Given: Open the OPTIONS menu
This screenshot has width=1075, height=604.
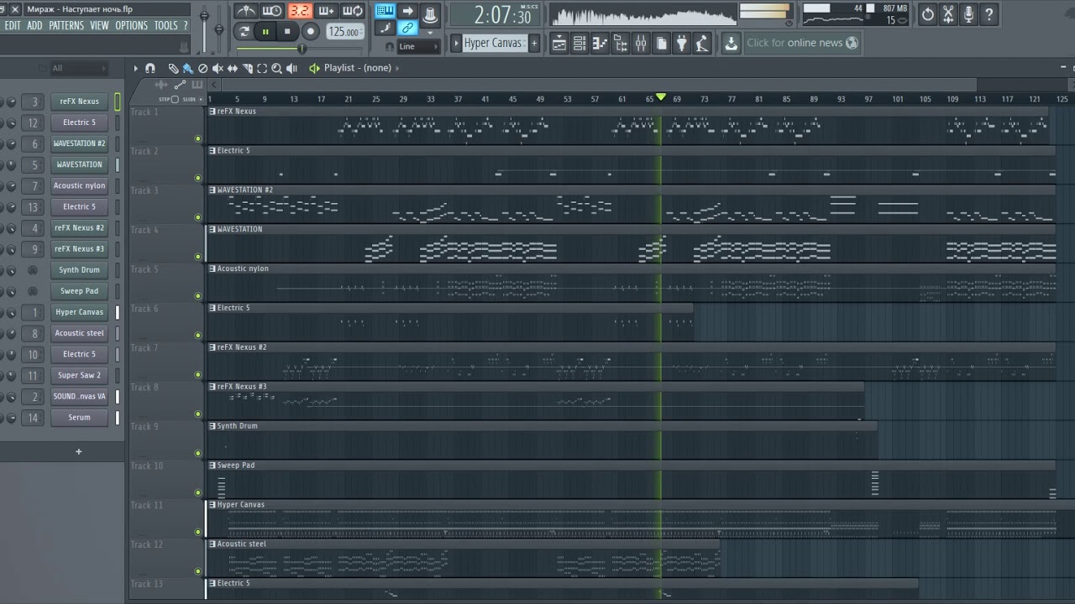Looking at the screenshot, I should tap(132, 26).
